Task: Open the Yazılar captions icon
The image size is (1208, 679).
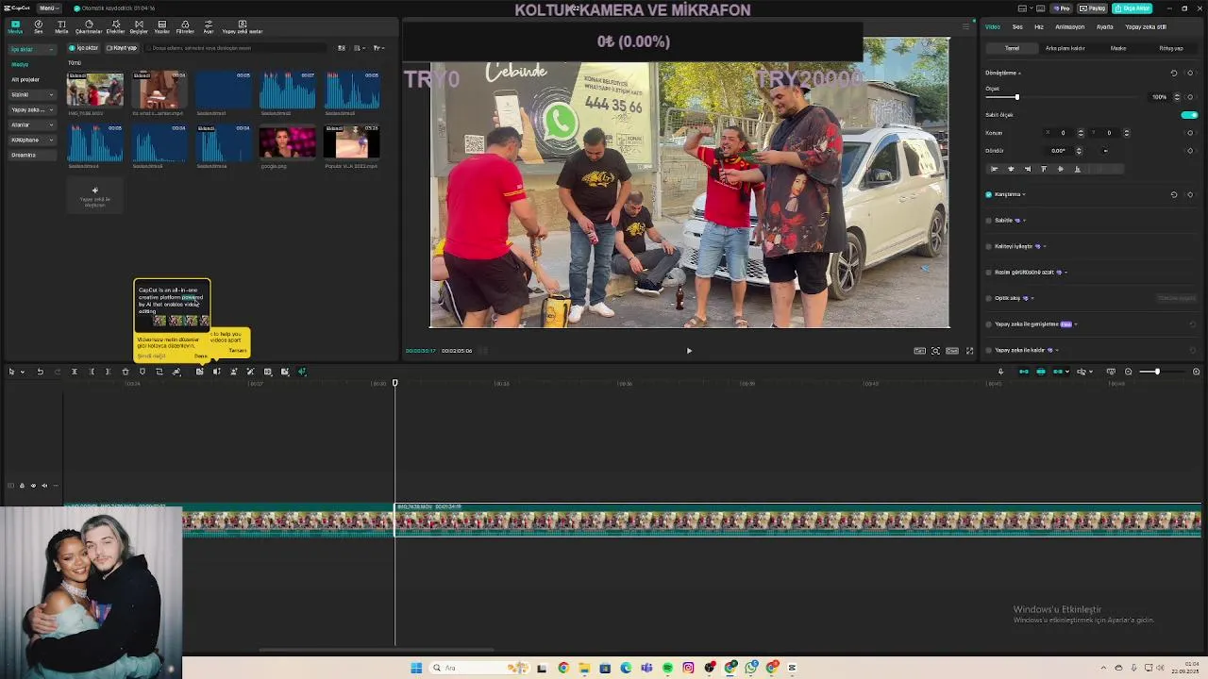Action: coord(161,26)
